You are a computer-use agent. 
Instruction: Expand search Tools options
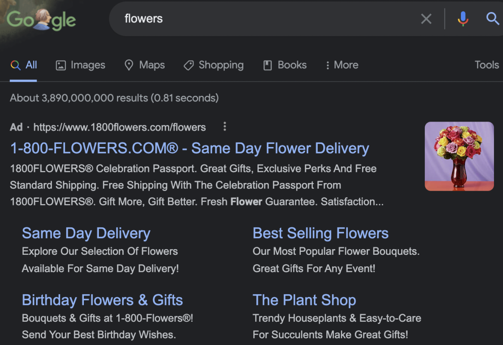click(x=486, y=65)
